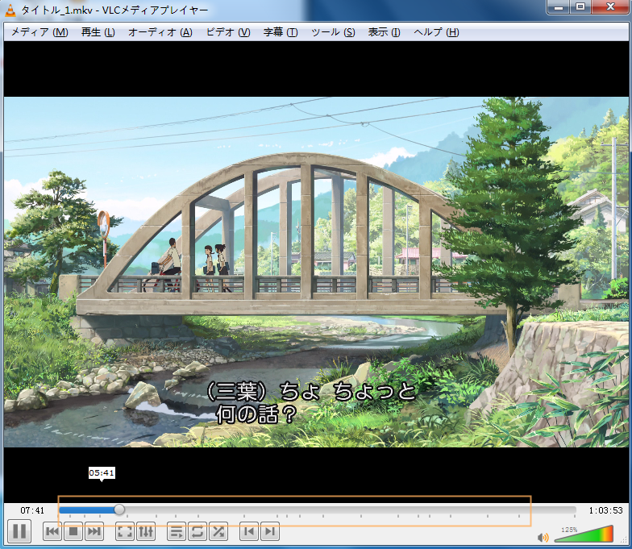Jump to previous media in playlist
Image resolution: width=632 pixels, height=549 pixels.
(52, 532)
